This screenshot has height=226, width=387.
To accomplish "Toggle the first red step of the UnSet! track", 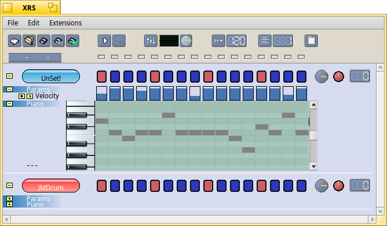I will [102, 76].
